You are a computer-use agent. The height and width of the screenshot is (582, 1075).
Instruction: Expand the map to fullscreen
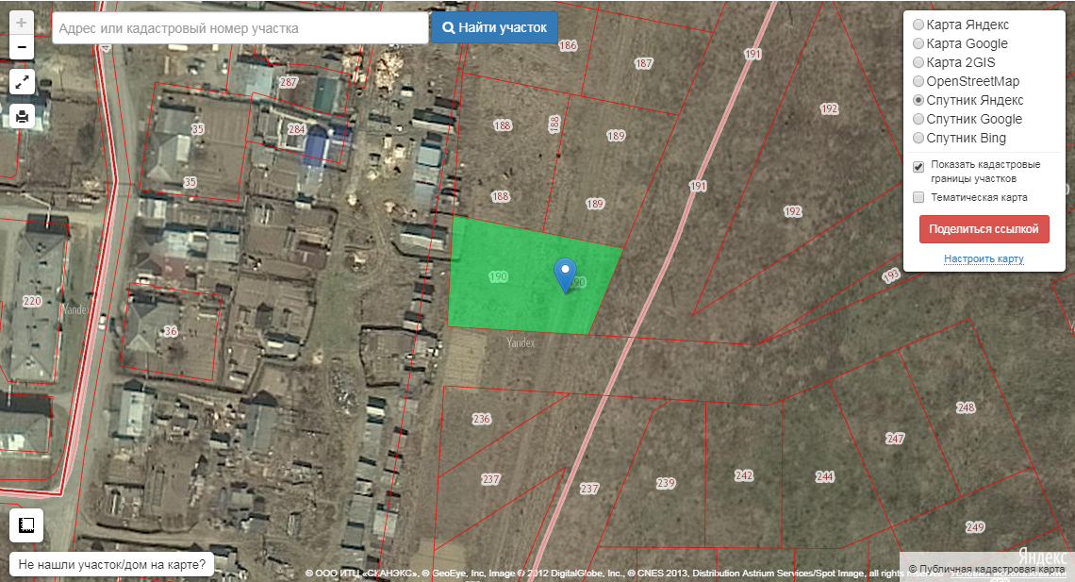coord(22,81)
